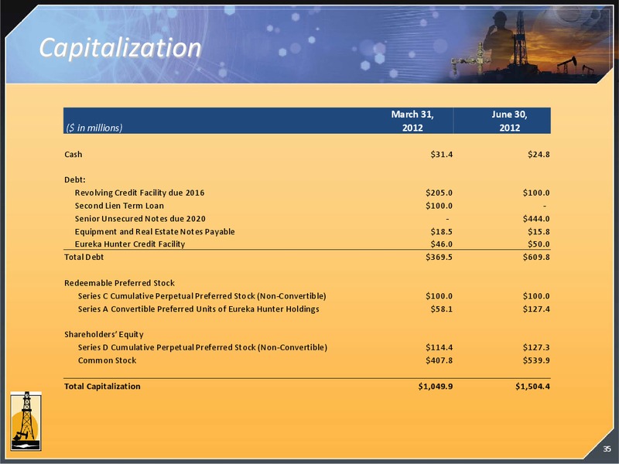Screen dimensions: 619x464
Task: Select Common Stock value $407.8
Action: coord(439,360)
